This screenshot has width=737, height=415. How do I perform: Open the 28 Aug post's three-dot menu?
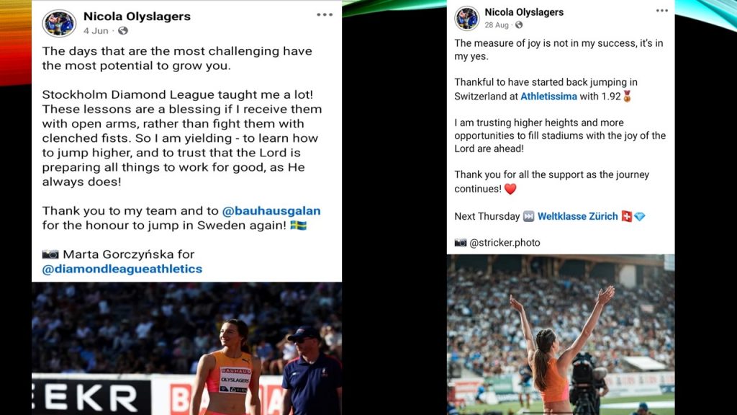click(662, 11)
